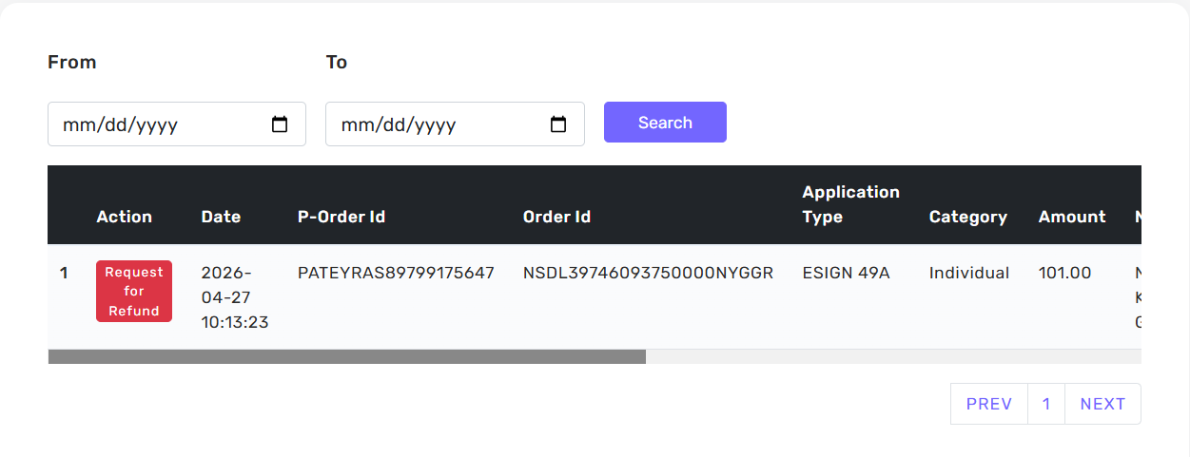Click the Amount column header

click(1072, 217)
